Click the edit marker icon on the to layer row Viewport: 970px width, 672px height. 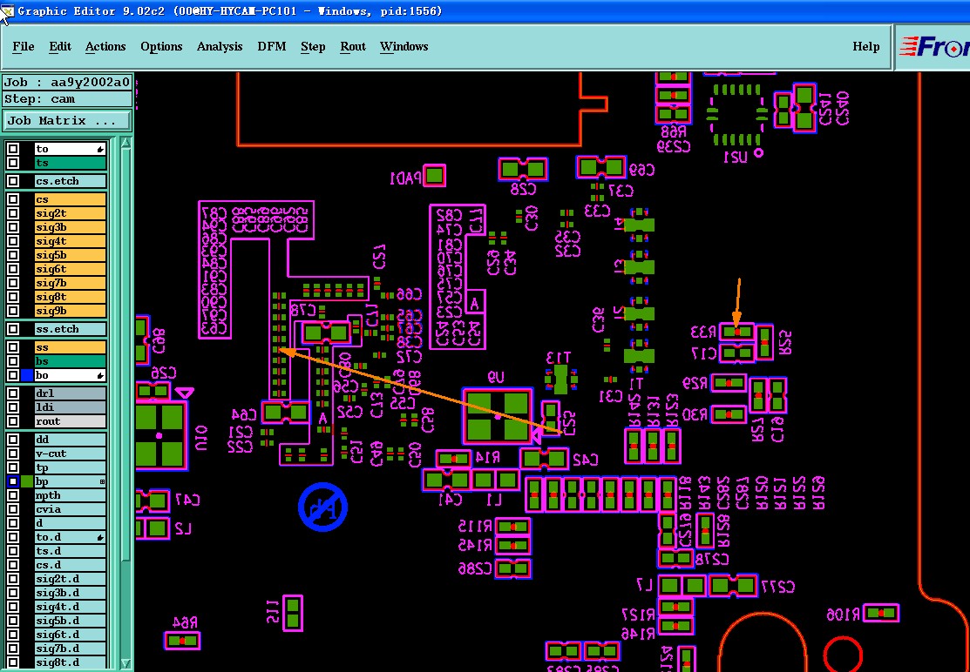(99, 150)
